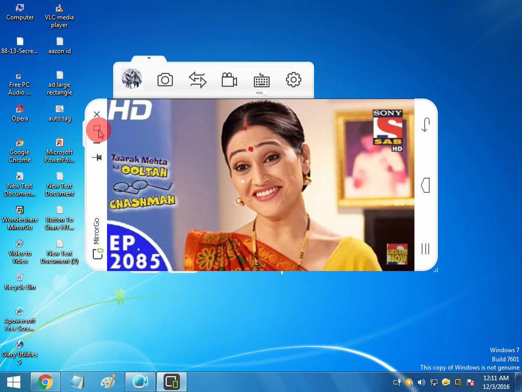The height and width of the screenshot is (392, 522).
Task: Select the Glary Utilities 5 shortcut
Action: click(20, 353)
